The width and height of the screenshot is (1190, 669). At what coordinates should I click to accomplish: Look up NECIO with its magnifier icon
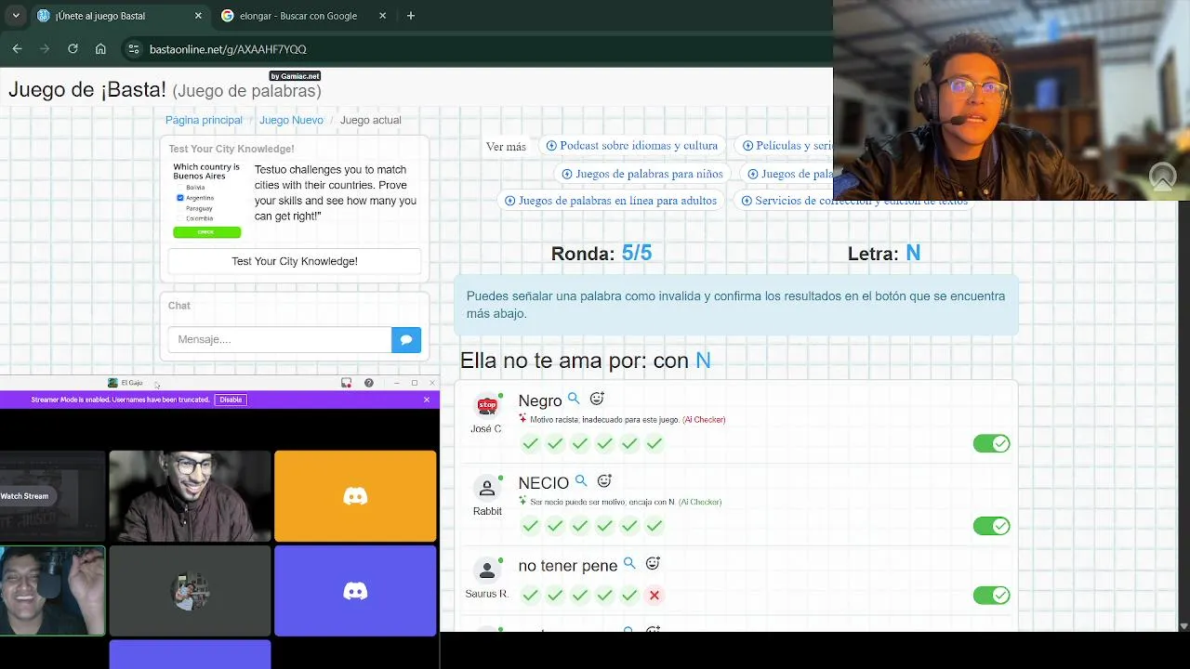pyautogui.click(x=581, y=481)
